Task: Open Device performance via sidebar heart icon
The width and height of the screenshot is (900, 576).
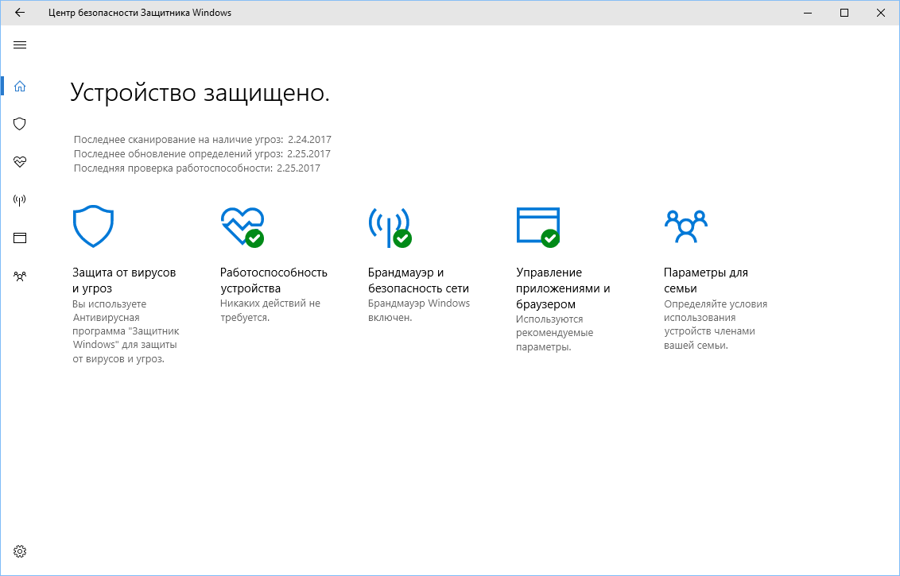Action: [x=19, y=162]
